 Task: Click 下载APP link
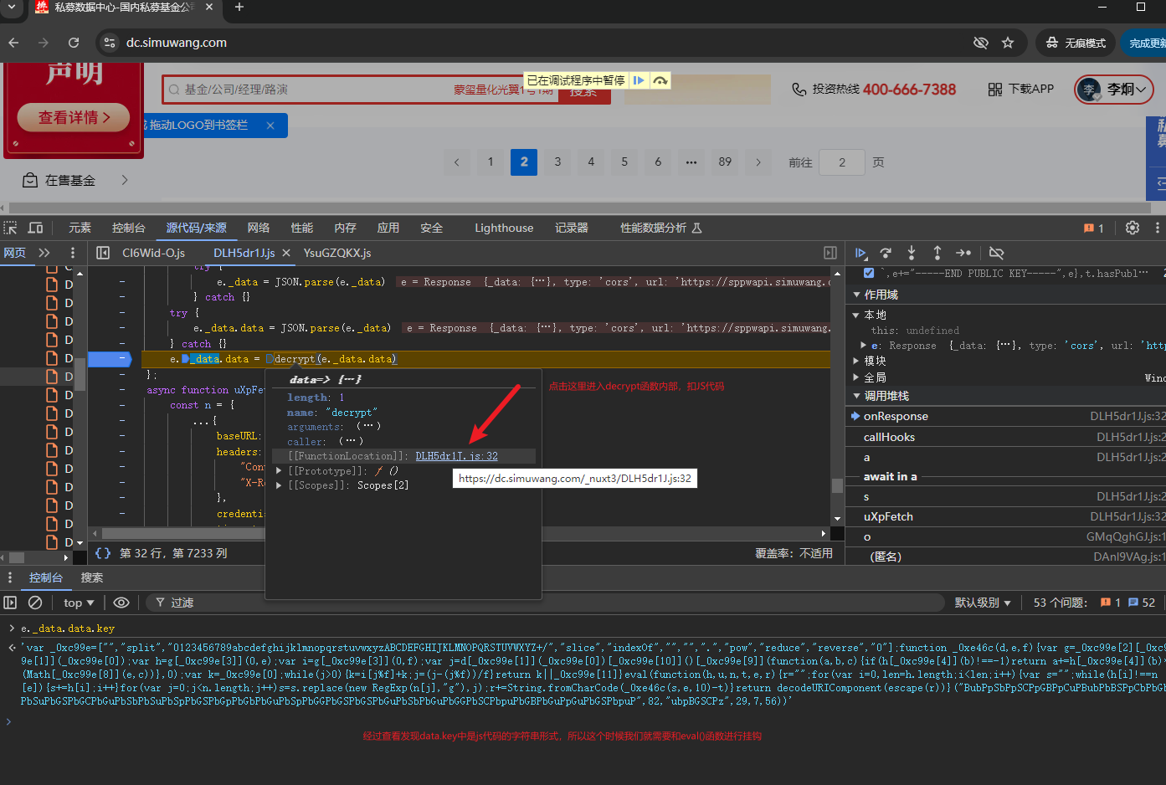click(1021, 89)
